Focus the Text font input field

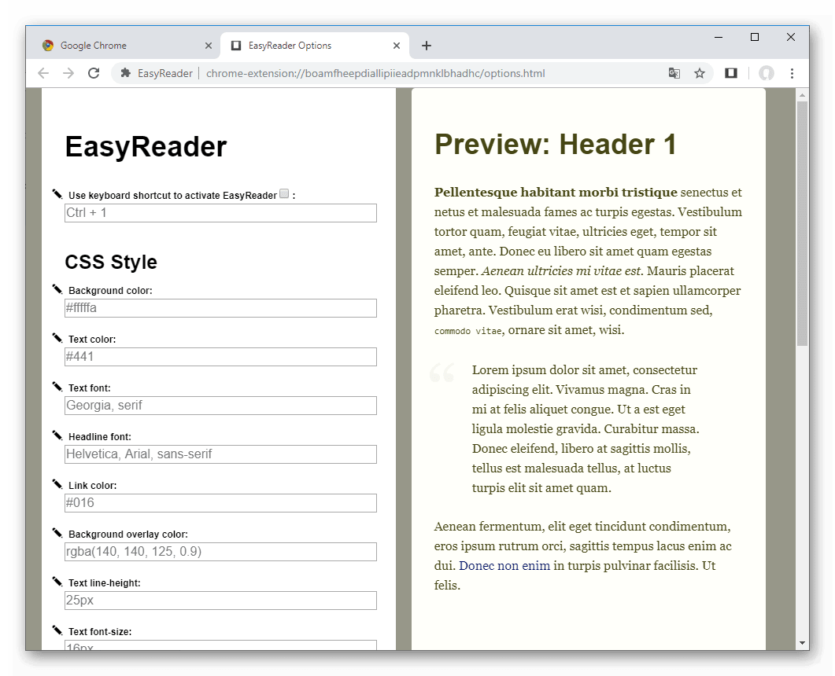coord(220,406)
